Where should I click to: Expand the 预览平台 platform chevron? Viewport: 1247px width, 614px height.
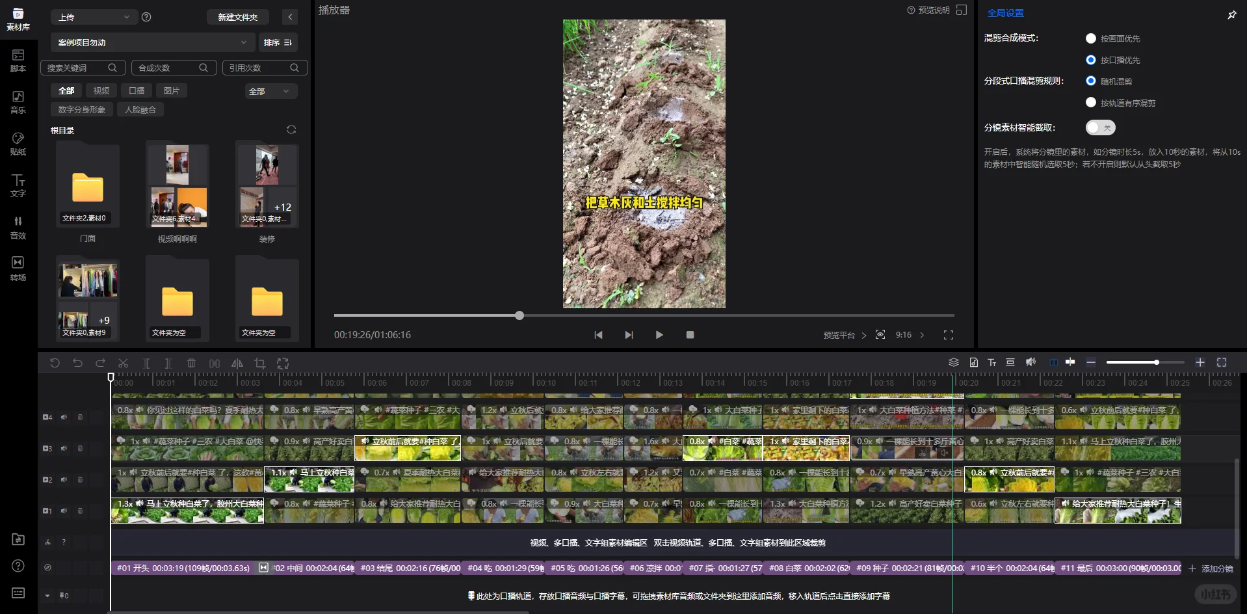864,335
